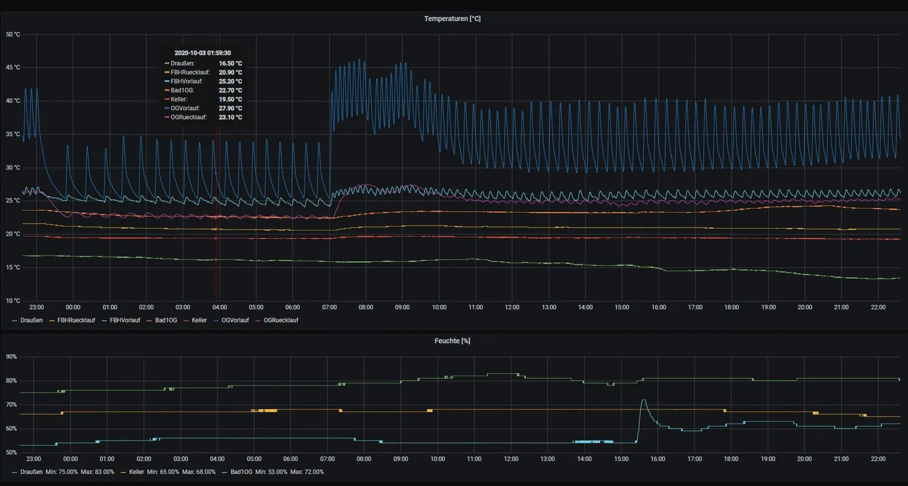Toggle the Draußen series in the Feuchte legend
Screen dimensions: 908x486
[31, 471]
